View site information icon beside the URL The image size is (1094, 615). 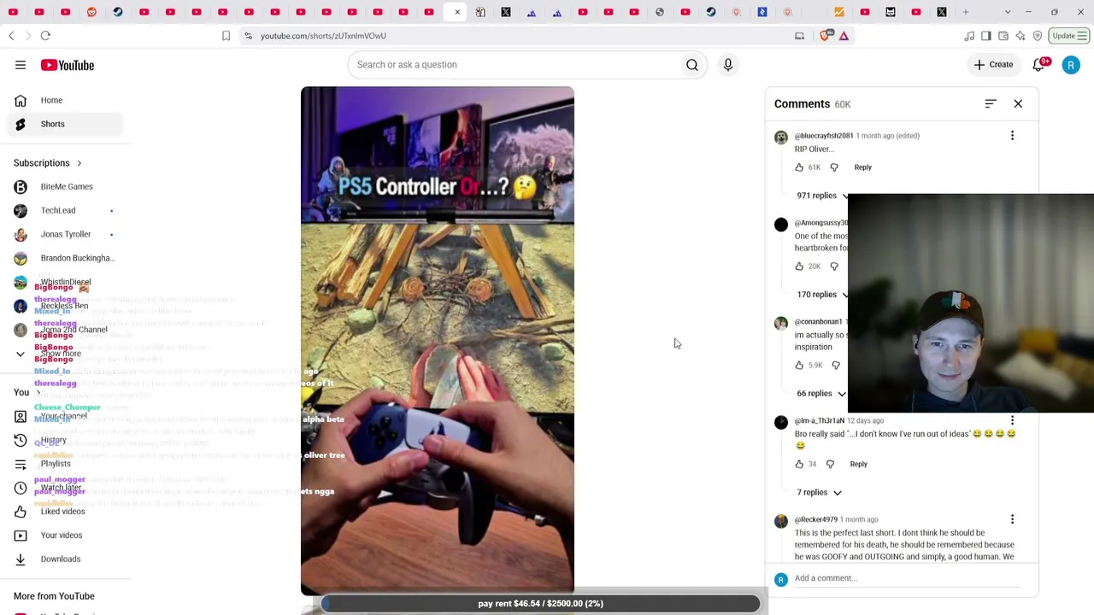coord(248,36)
